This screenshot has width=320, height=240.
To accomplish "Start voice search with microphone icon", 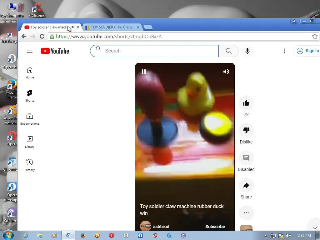I will tap(247, 51).
